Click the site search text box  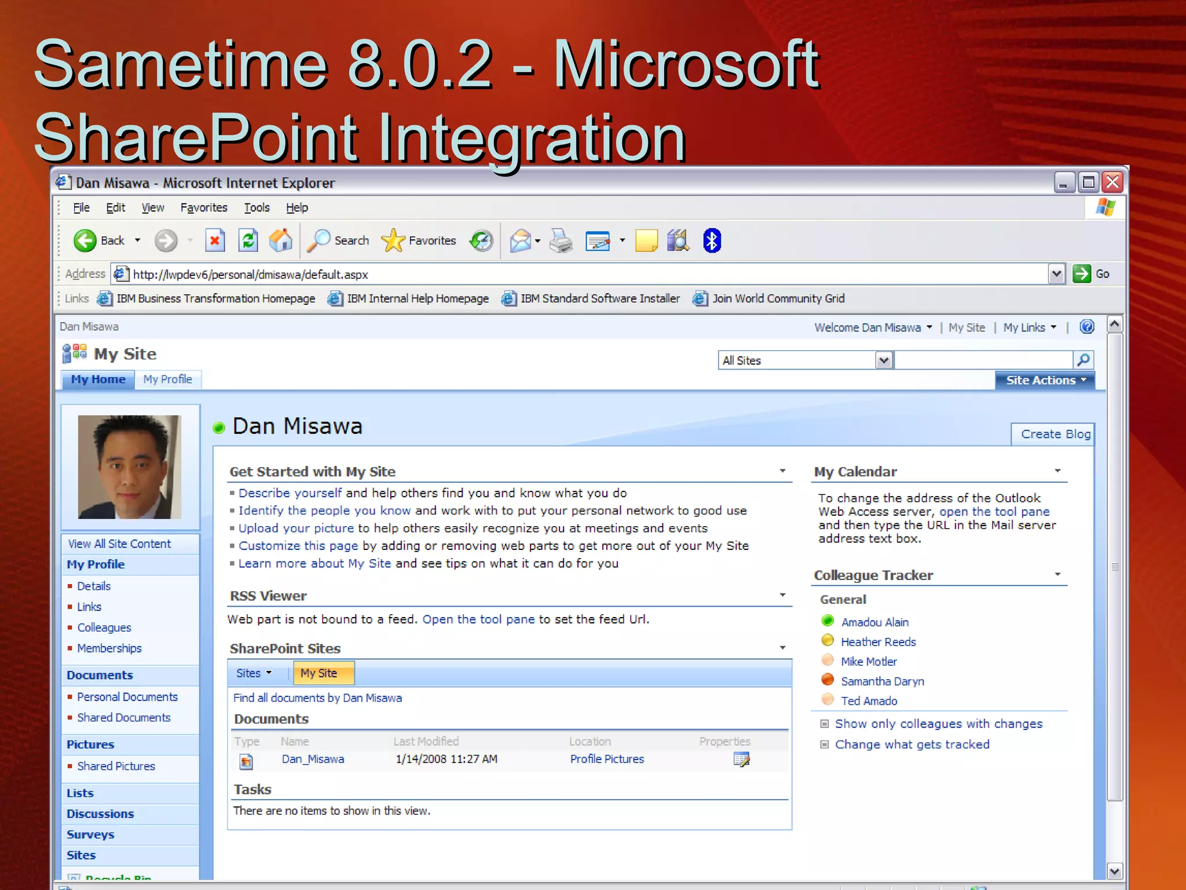tap(983, 360)
